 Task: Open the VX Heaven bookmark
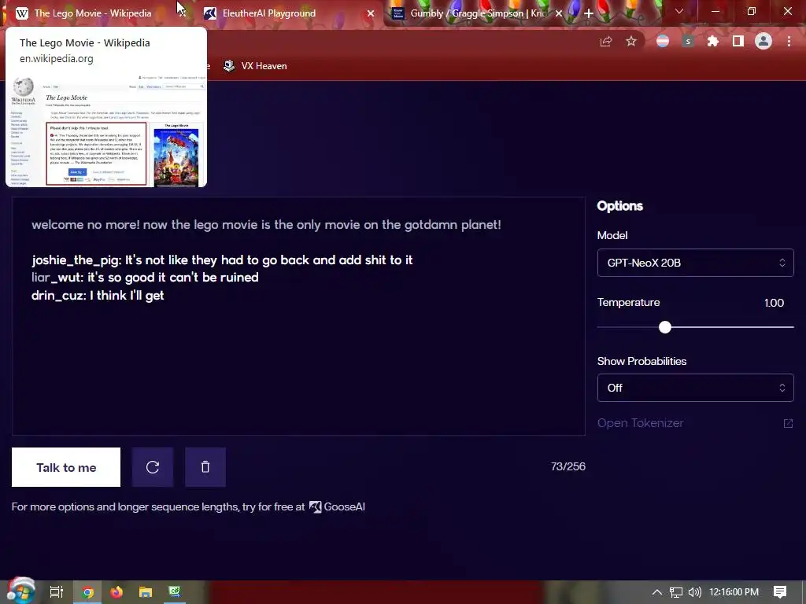(x=256, y=66)
